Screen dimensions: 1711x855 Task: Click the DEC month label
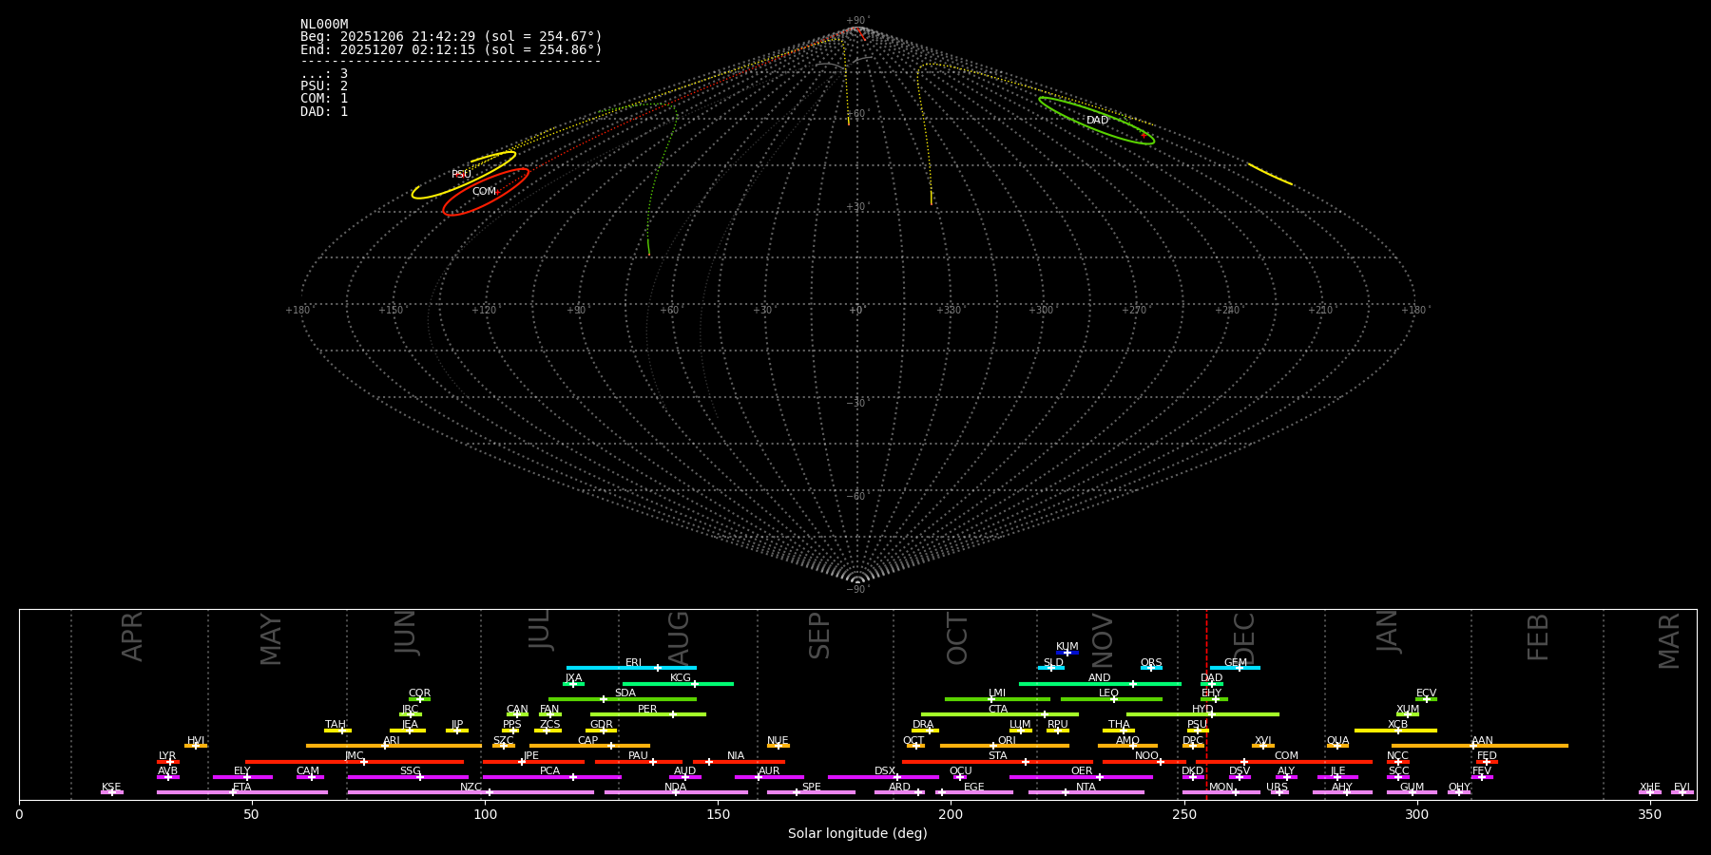[x=1244, y=638]
